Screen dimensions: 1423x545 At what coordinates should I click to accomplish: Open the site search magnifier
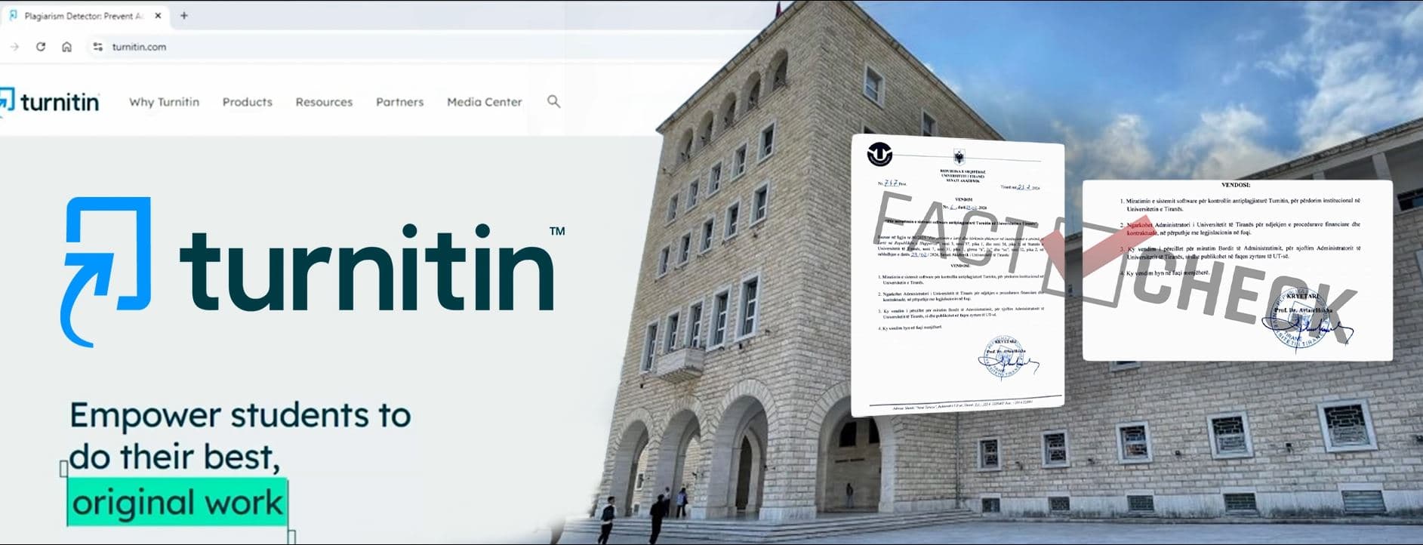[553, 101]
